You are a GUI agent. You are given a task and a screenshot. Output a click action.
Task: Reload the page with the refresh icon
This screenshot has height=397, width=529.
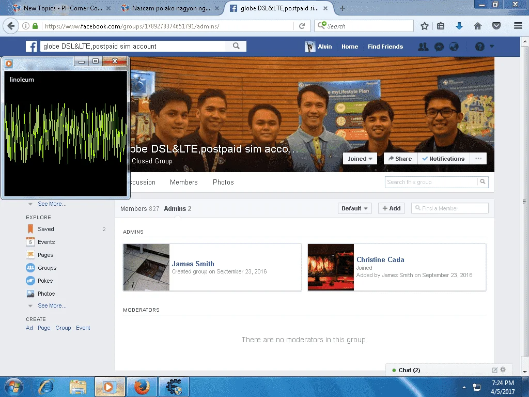click(302, 26)
